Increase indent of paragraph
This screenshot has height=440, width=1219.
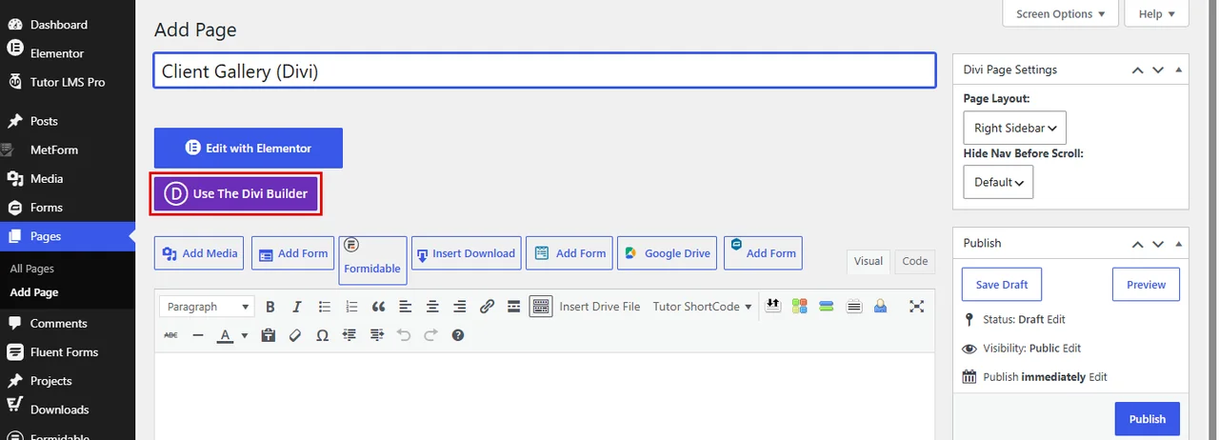(x=376, y=335)
